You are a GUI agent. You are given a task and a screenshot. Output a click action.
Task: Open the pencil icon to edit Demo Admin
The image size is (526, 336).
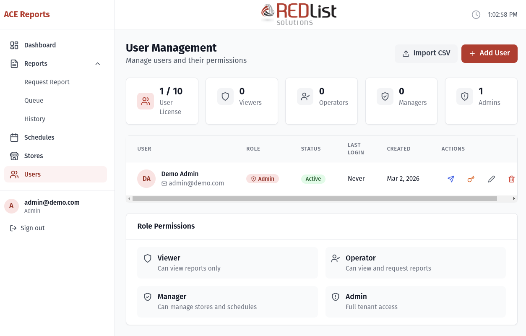[491, 179]
